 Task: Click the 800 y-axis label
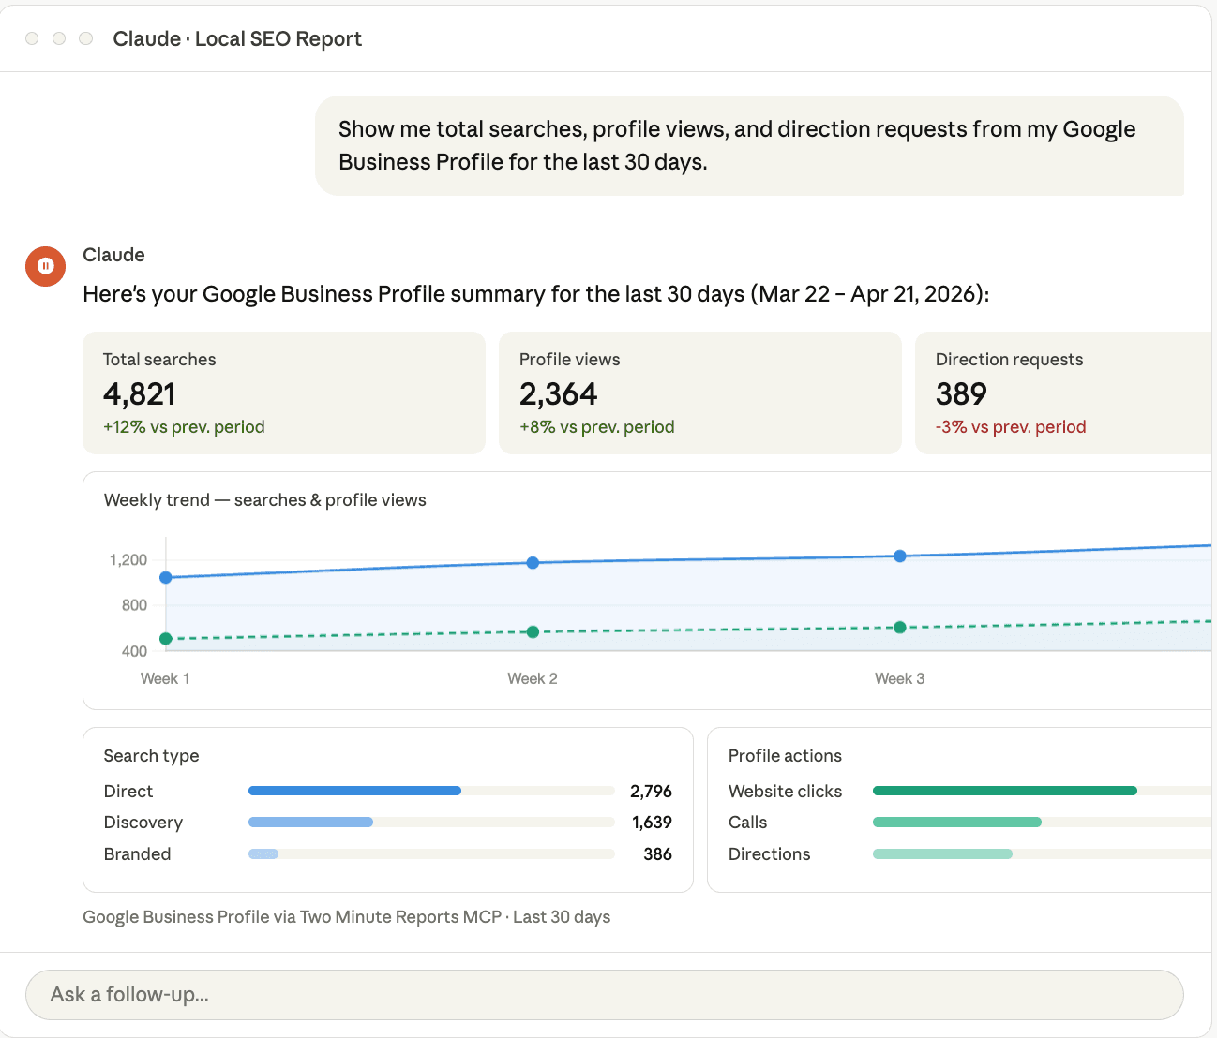pos(134,605)
